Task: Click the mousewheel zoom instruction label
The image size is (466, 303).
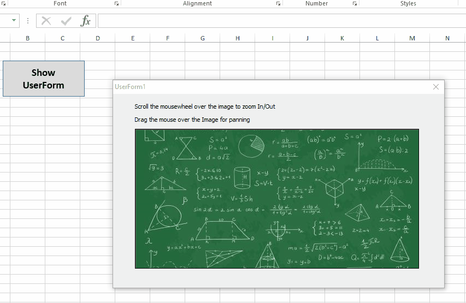Action: pyautogui.click(x=205, y=106)
